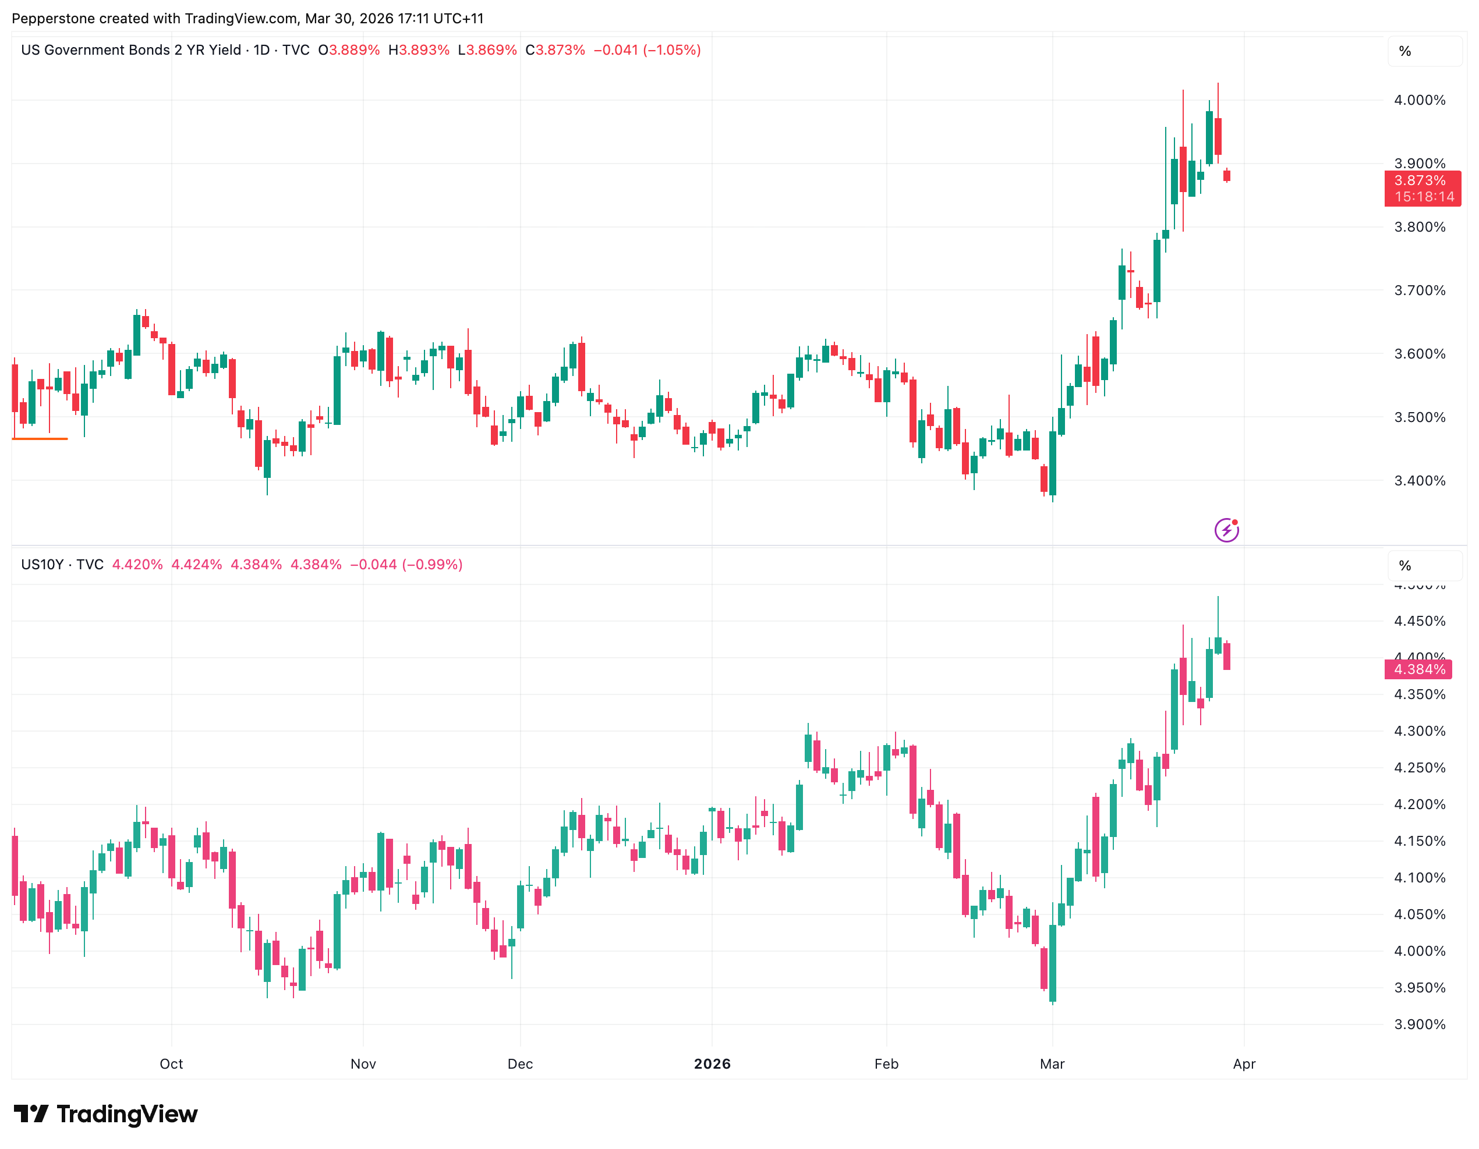The height and width of the screenshot is (1149, 1479).
Task: Click the 2-year yield close value C3.873%
Action: pos(555,50)
